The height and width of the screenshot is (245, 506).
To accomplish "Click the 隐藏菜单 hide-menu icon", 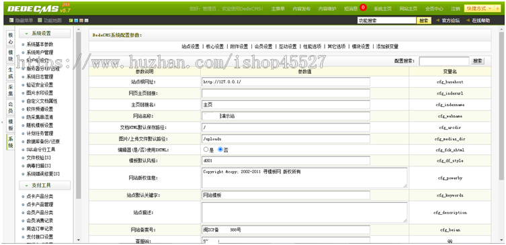I will click(11, 20).
